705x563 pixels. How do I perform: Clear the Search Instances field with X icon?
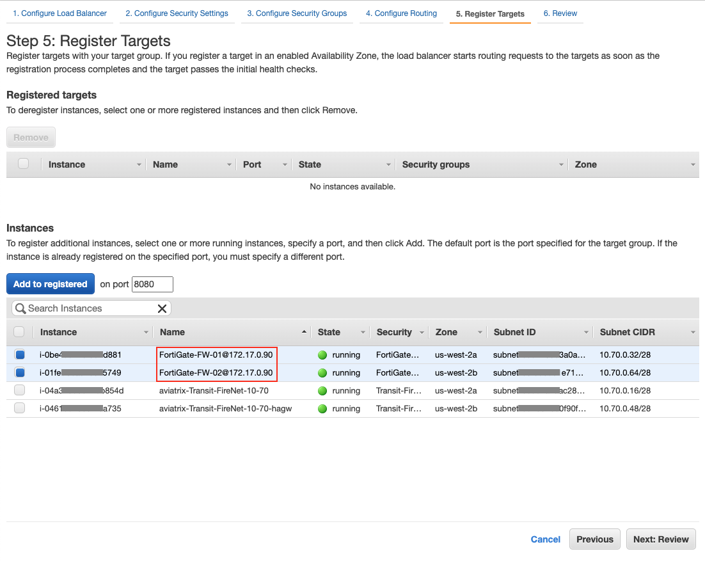pos(162,308)
